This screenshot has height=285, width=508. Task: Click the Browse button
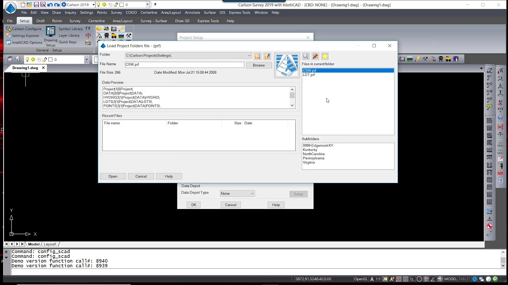click(259, 65)
